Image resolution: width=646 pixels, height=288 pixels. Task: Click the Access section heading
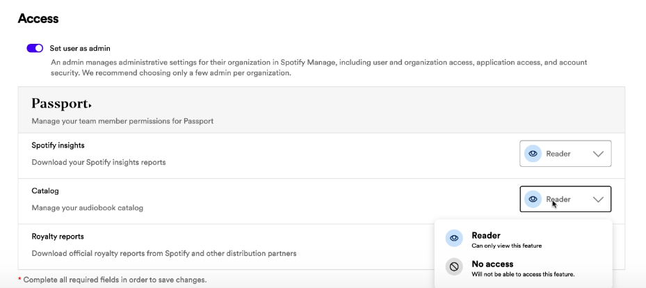click(x=38, y=19)
